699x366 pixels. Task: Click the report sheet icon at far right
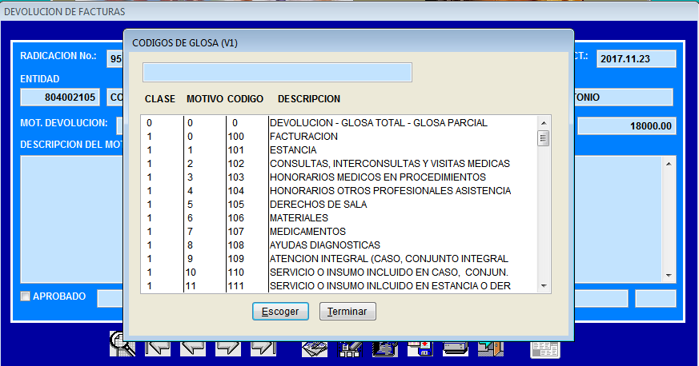pos(545,349)
